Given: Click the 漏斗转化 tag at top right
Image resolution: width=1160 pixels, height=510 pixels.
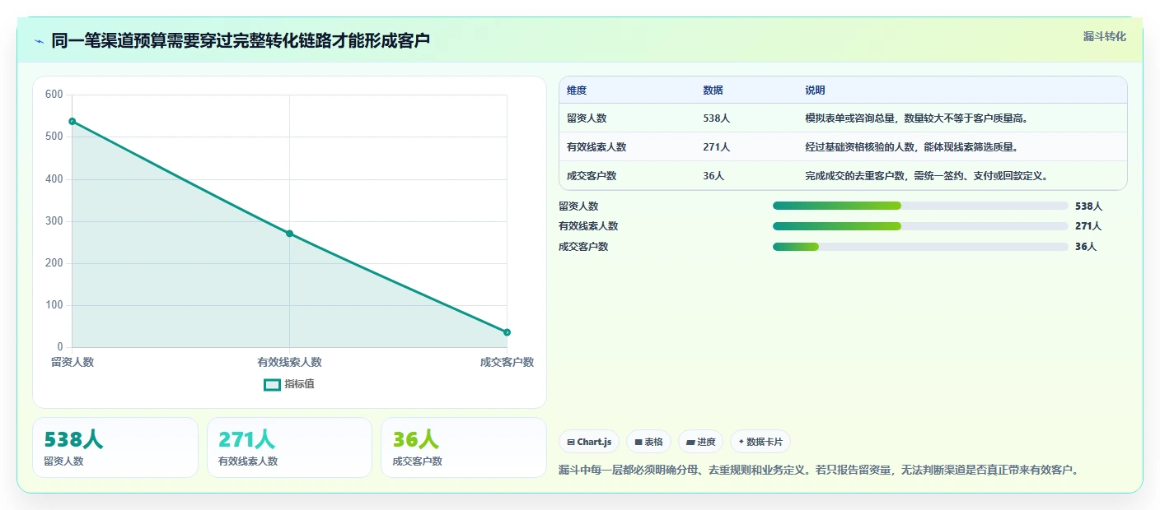Looking at the screenshot, I should point(1104,36).
